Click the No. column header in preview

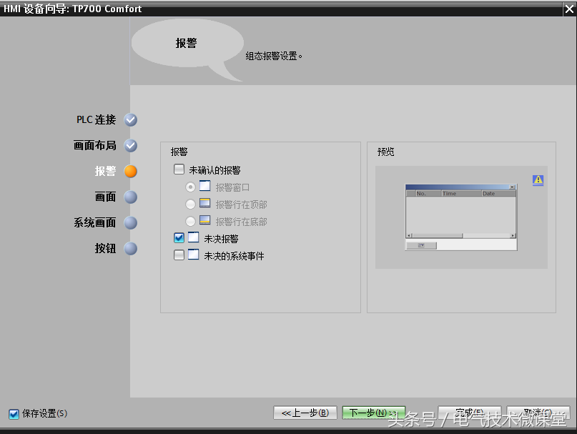click(428, 193)
